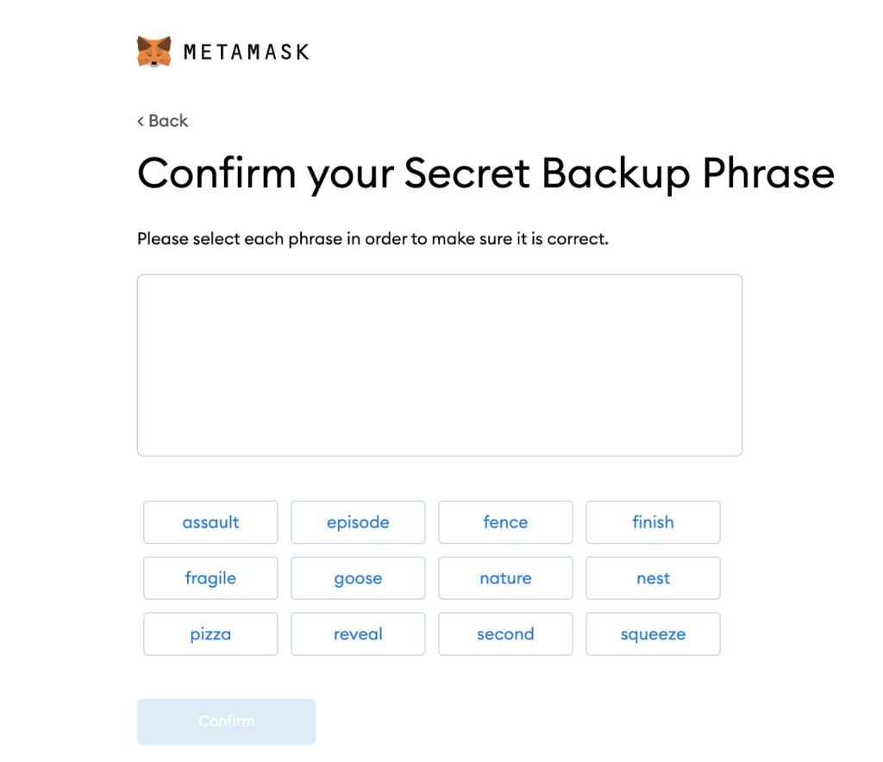
Task: Select the 'finish' word button
Action: [653, 522]
